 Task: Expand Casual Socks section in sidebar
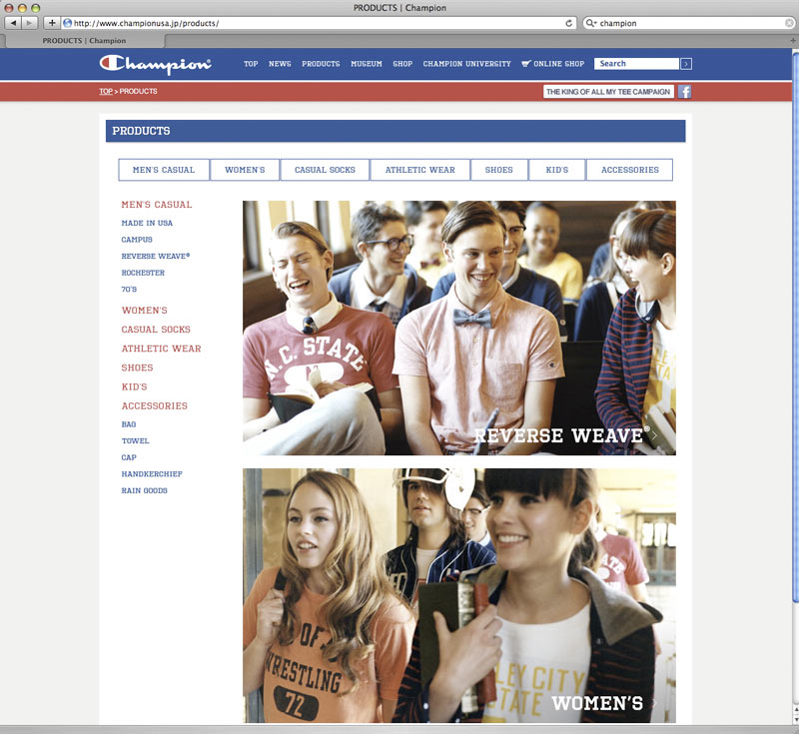[x=156, y=330]
